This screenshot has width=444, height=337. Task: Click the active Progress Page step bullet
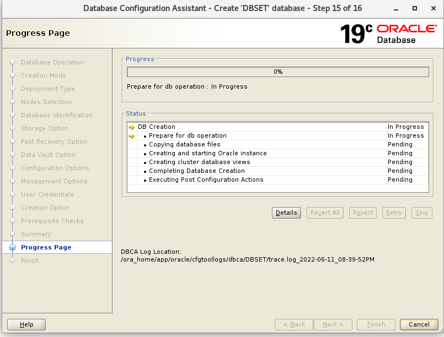pos(12,247)
